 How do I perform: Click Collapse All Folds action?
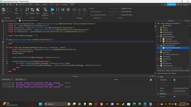(127, 15)
